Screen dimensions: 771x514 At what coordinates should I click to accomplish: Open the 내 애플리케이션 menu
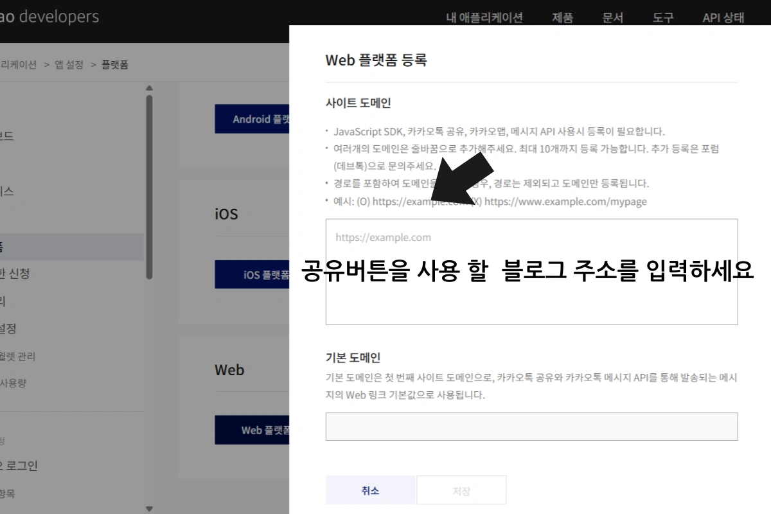coord(484,17)
